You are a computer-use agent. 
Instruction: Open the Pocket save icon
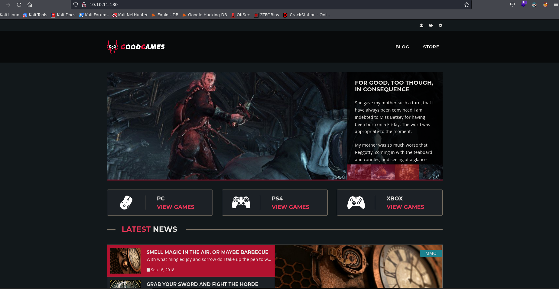click(x=512, y=5)
